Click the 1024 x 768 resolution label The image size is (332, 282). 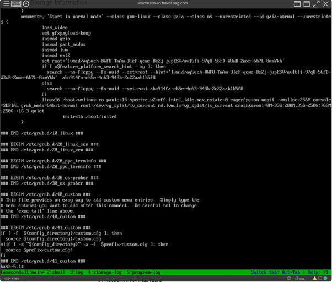point(12,279)
